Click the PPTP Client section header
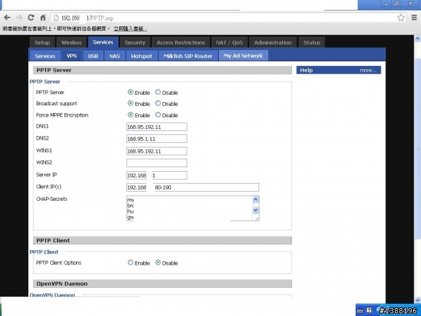The height and width of the screenshot is (316, 421). click(x=162, y=240)
